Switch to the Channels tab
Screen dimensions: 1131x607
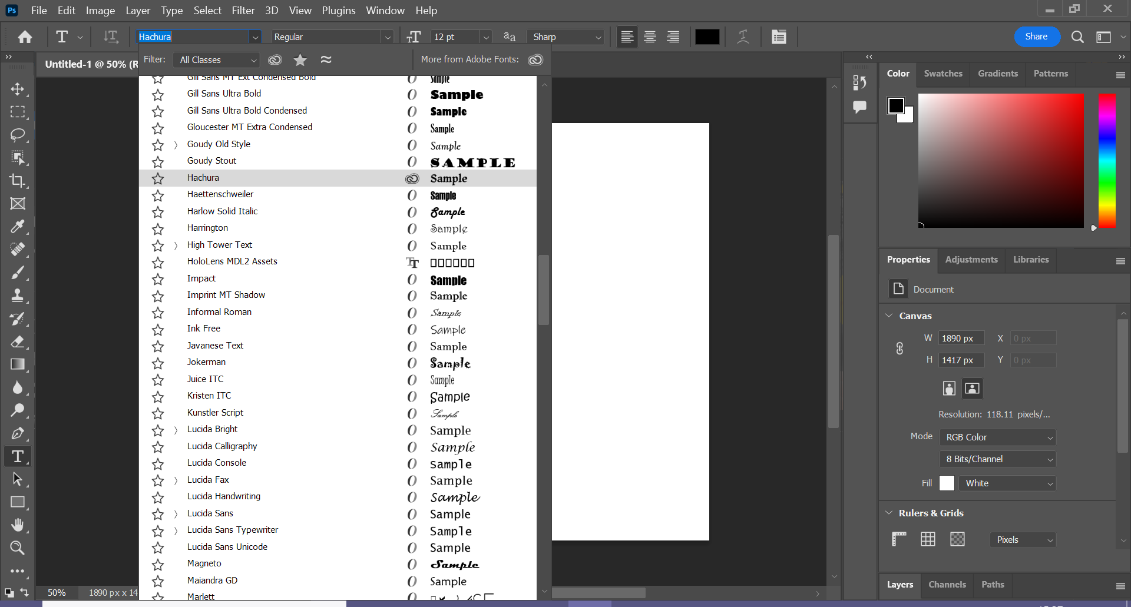pos(947,585)
